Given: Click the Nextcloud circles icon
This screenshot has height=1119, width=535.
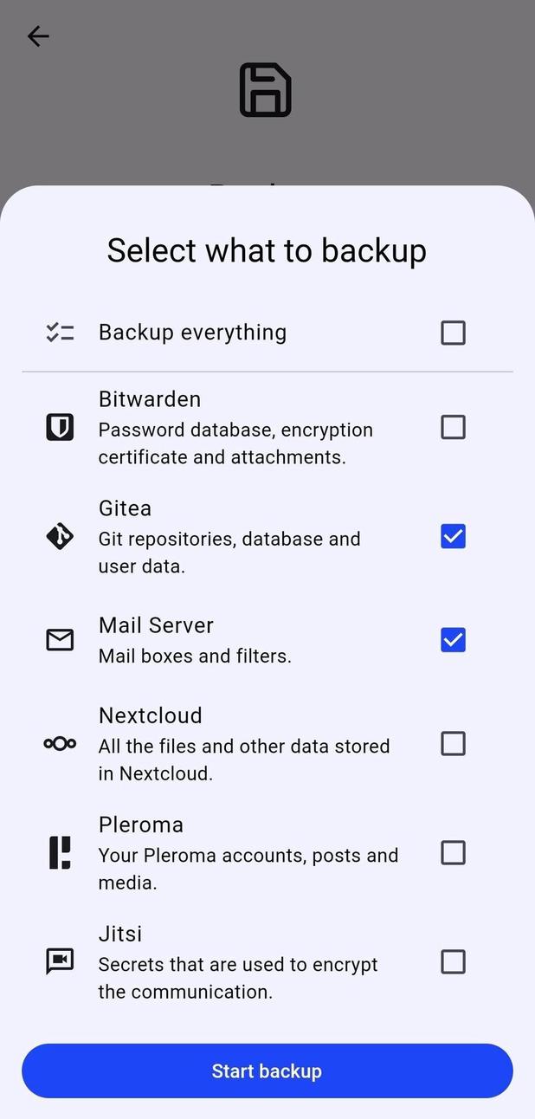Looking at the screenshot, I should click(x=59, y=743).
